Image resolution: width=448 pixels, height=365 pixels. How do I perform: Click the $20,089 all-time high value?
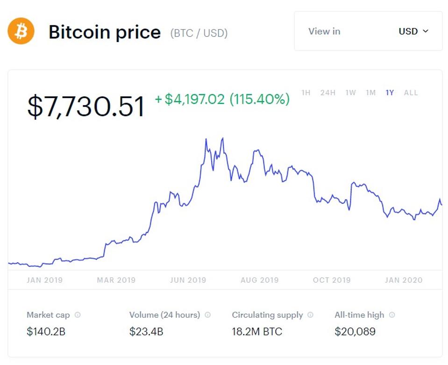[x=355, y=332]
